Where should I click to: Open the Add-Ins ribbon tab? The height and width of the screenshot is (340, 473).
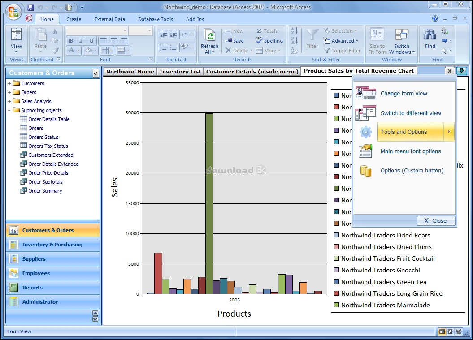pyautogui.click(x=195, y=19)
